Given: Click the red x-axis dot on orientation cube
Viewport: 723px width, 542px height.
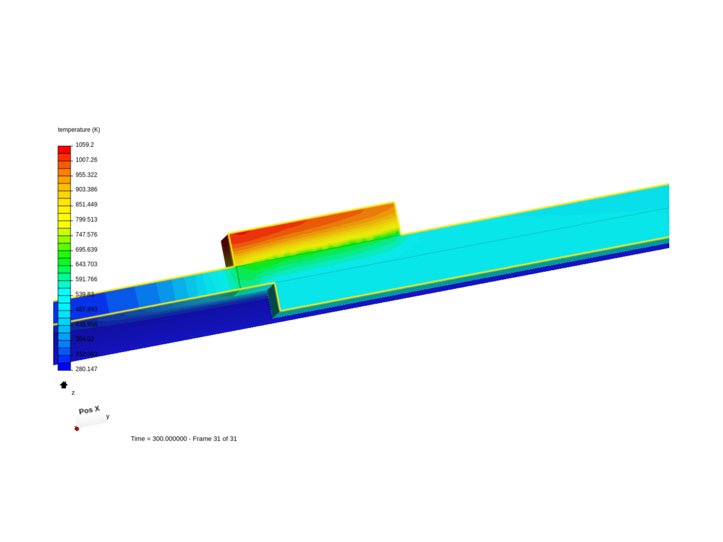Looking at the screenshot, I should pos(77,429).
